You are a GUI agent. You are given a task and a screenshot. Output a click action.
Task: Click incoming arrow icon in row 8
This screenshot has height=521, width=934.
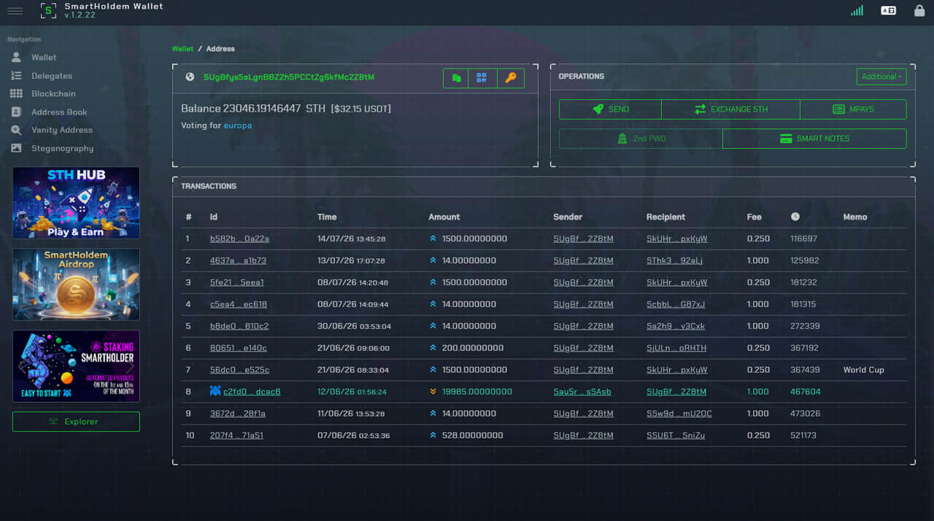(433, 392)
